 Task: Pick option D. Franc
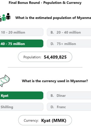tap(69, 107)
